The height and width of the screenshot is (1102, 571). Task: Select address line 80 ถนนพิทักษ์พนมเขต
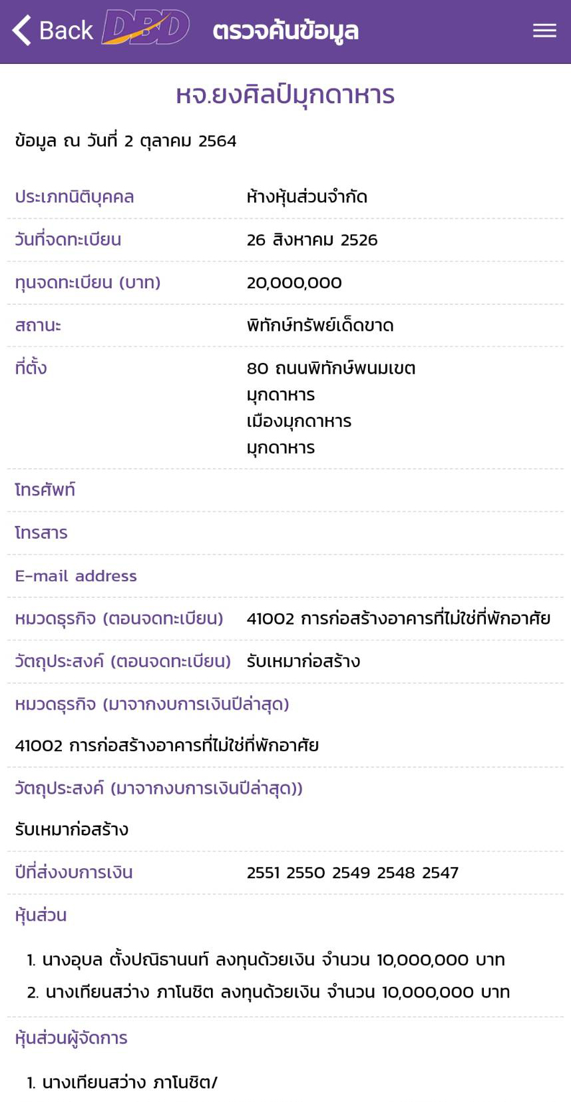331,368
